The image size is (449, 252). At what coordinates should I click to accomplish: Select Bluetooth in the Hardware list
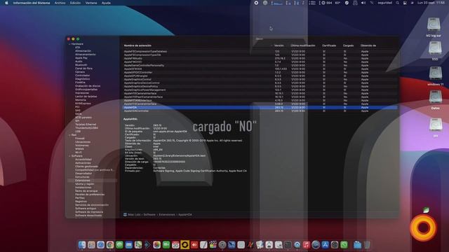click(x=81, y=65)
